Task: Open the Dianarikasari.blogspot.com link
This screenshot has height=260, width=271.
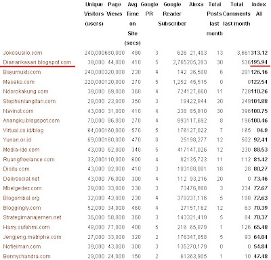Action: [37, 62]
